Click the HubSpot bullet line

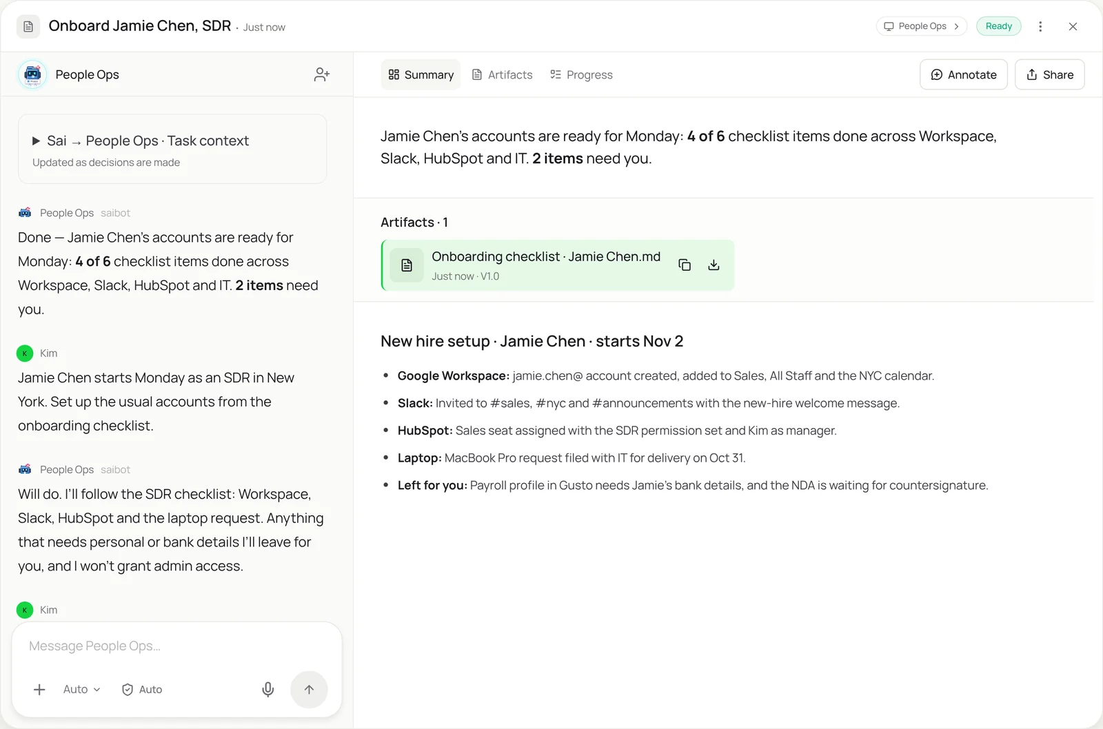click(617, 431)
